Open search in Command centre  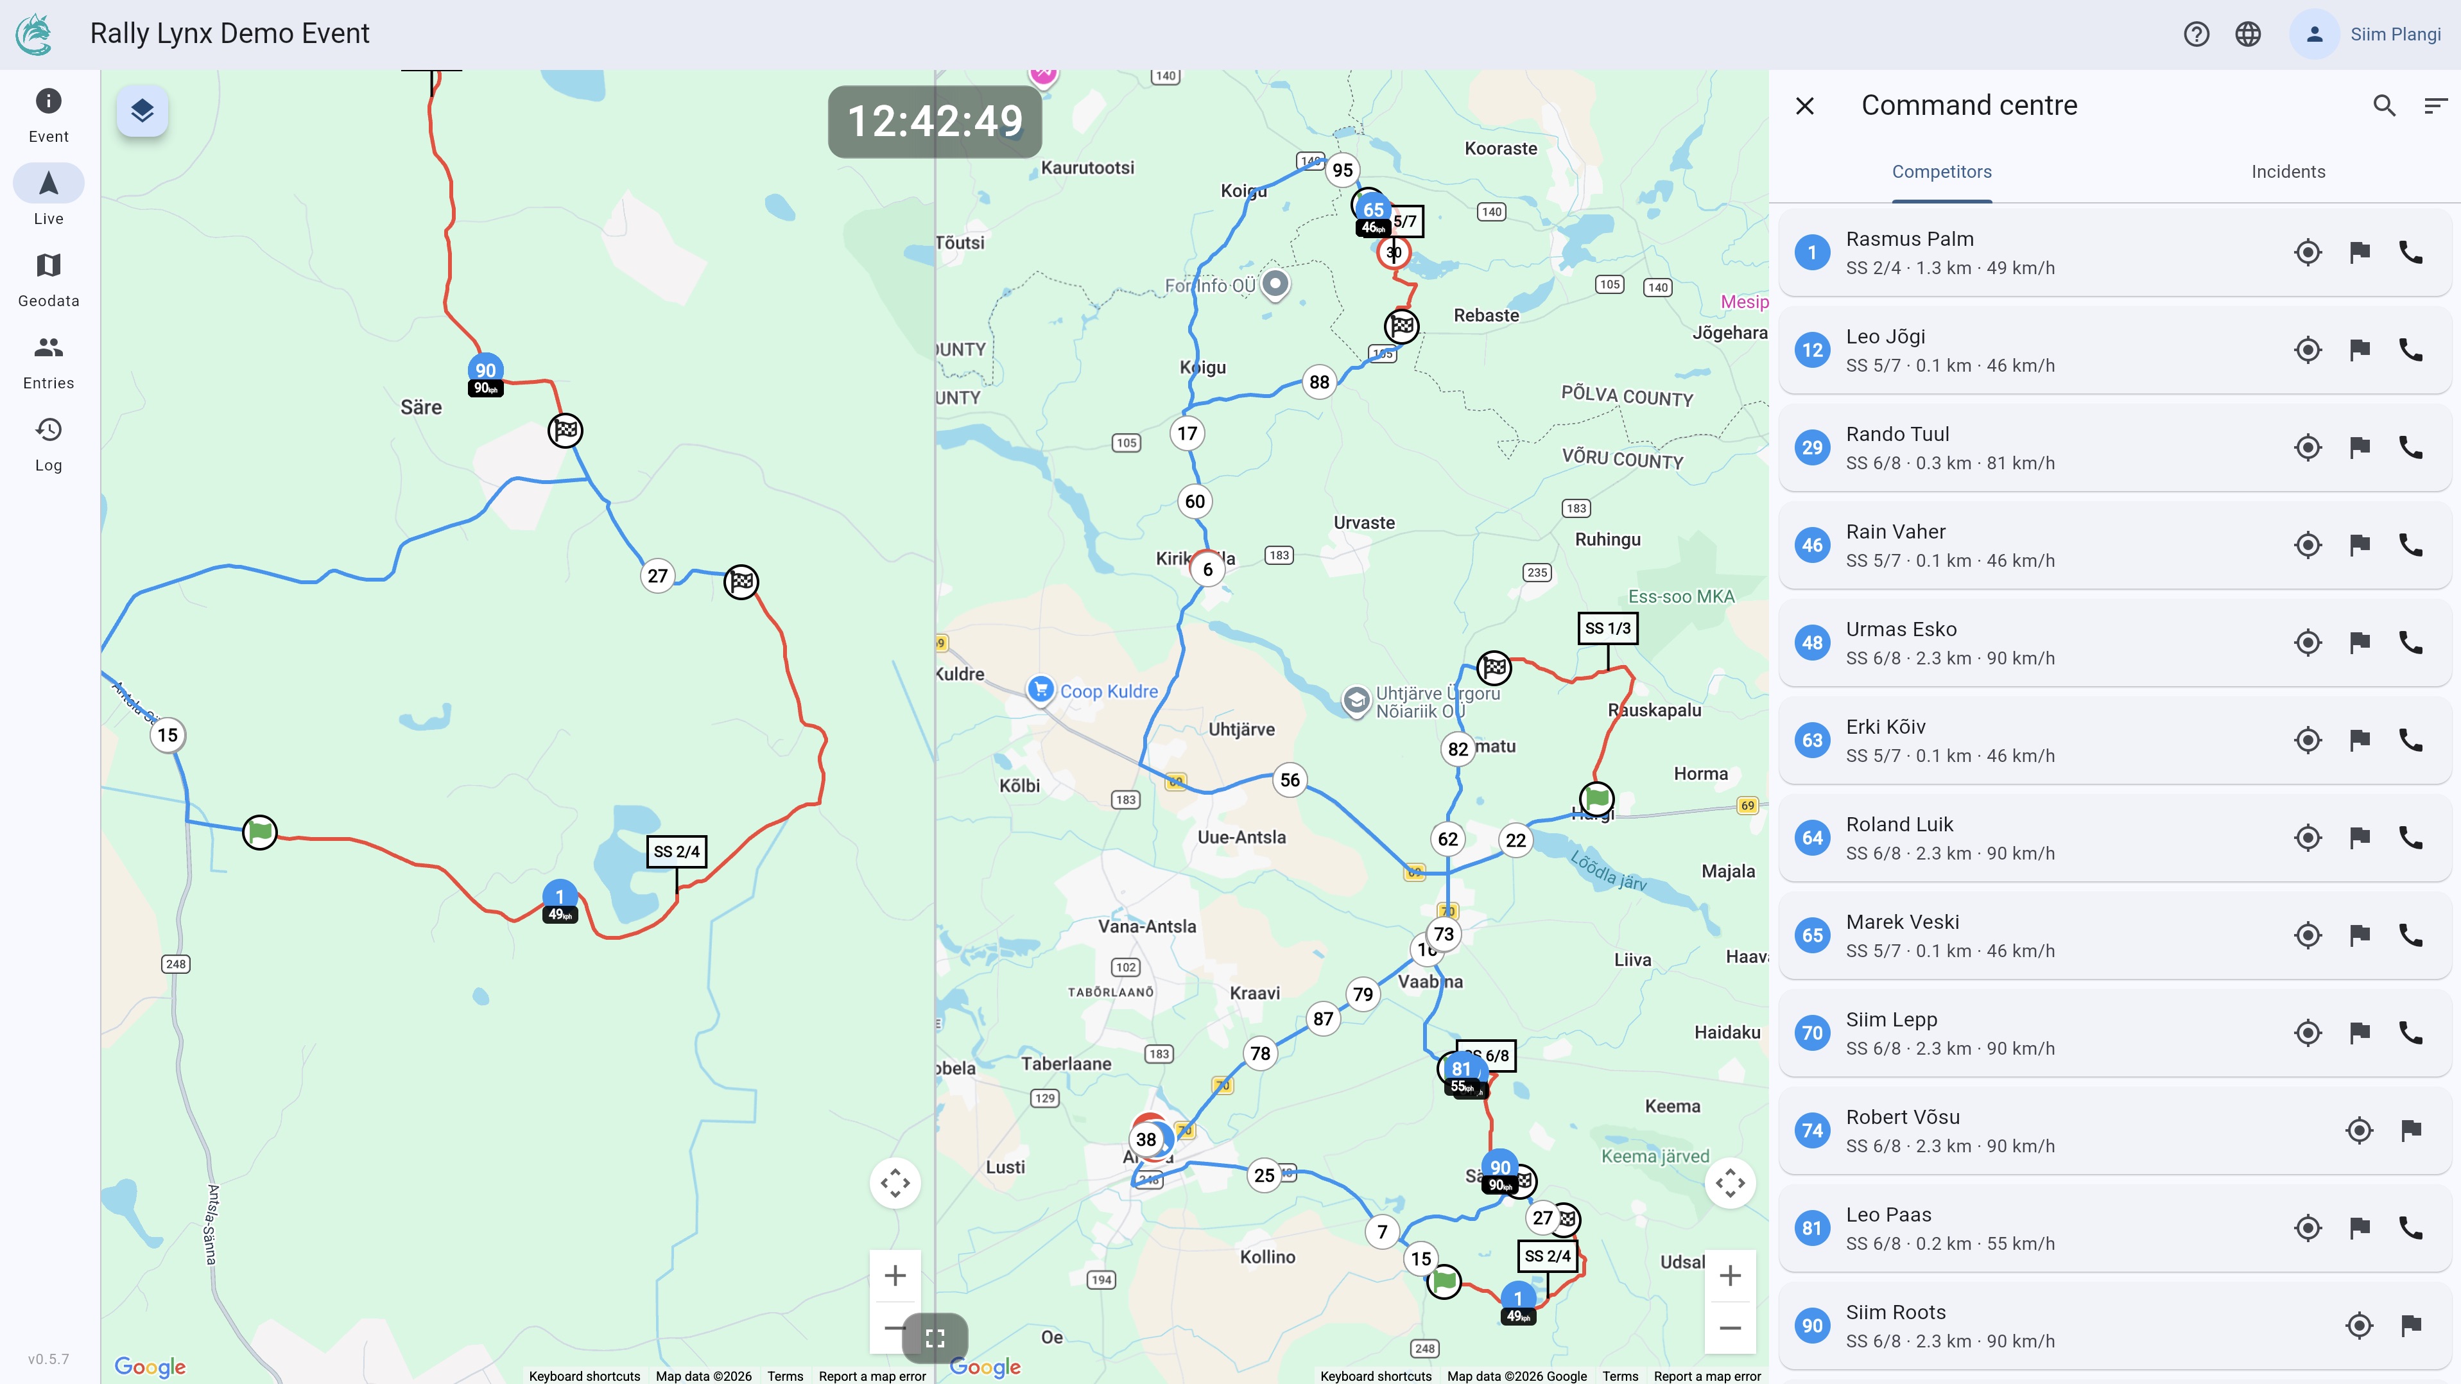(x=2383, y=105)
